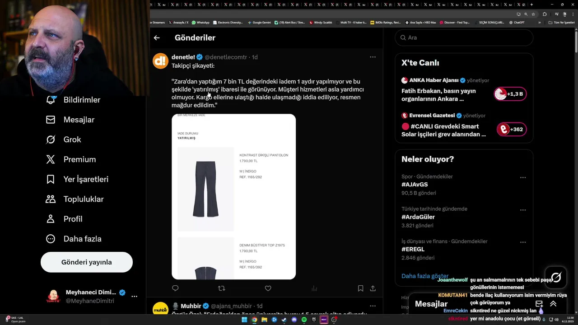Open Profil in the sidebar
578x325 pixels.
(64, 219)
